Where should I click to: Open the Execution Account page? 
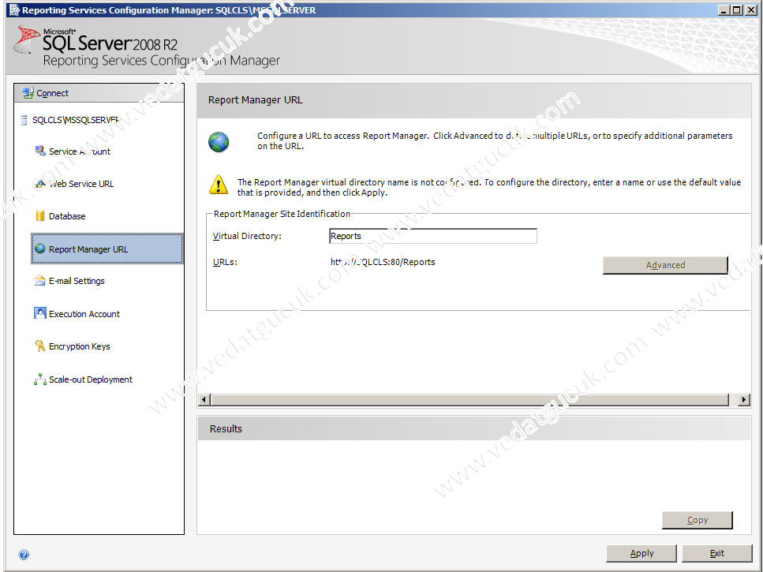pyautogui.click(x=84, y=314)
